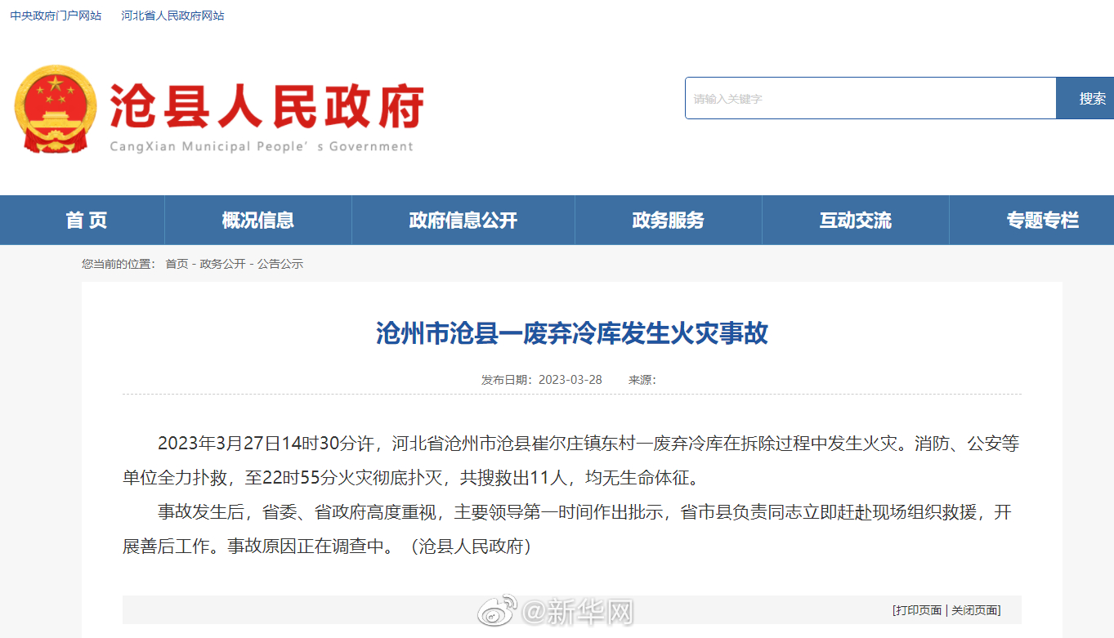Open the 专题专栏 navigation tab
Viewport: 1114px width, 638px height.
1040,220
